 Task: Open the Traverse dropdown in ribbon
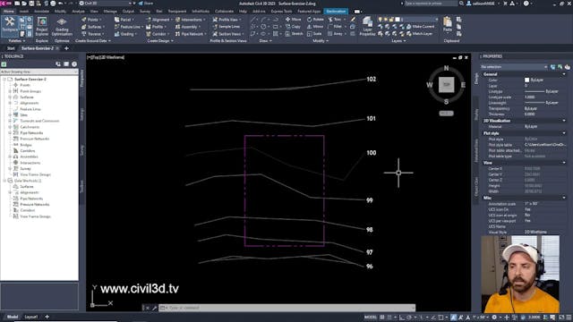pyautogui.click(x=93, y=34)
